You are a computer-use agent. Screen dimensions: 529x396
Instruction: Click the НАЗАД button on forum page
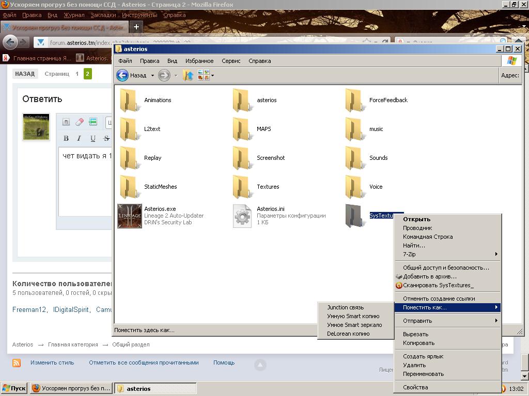(25, 74)
